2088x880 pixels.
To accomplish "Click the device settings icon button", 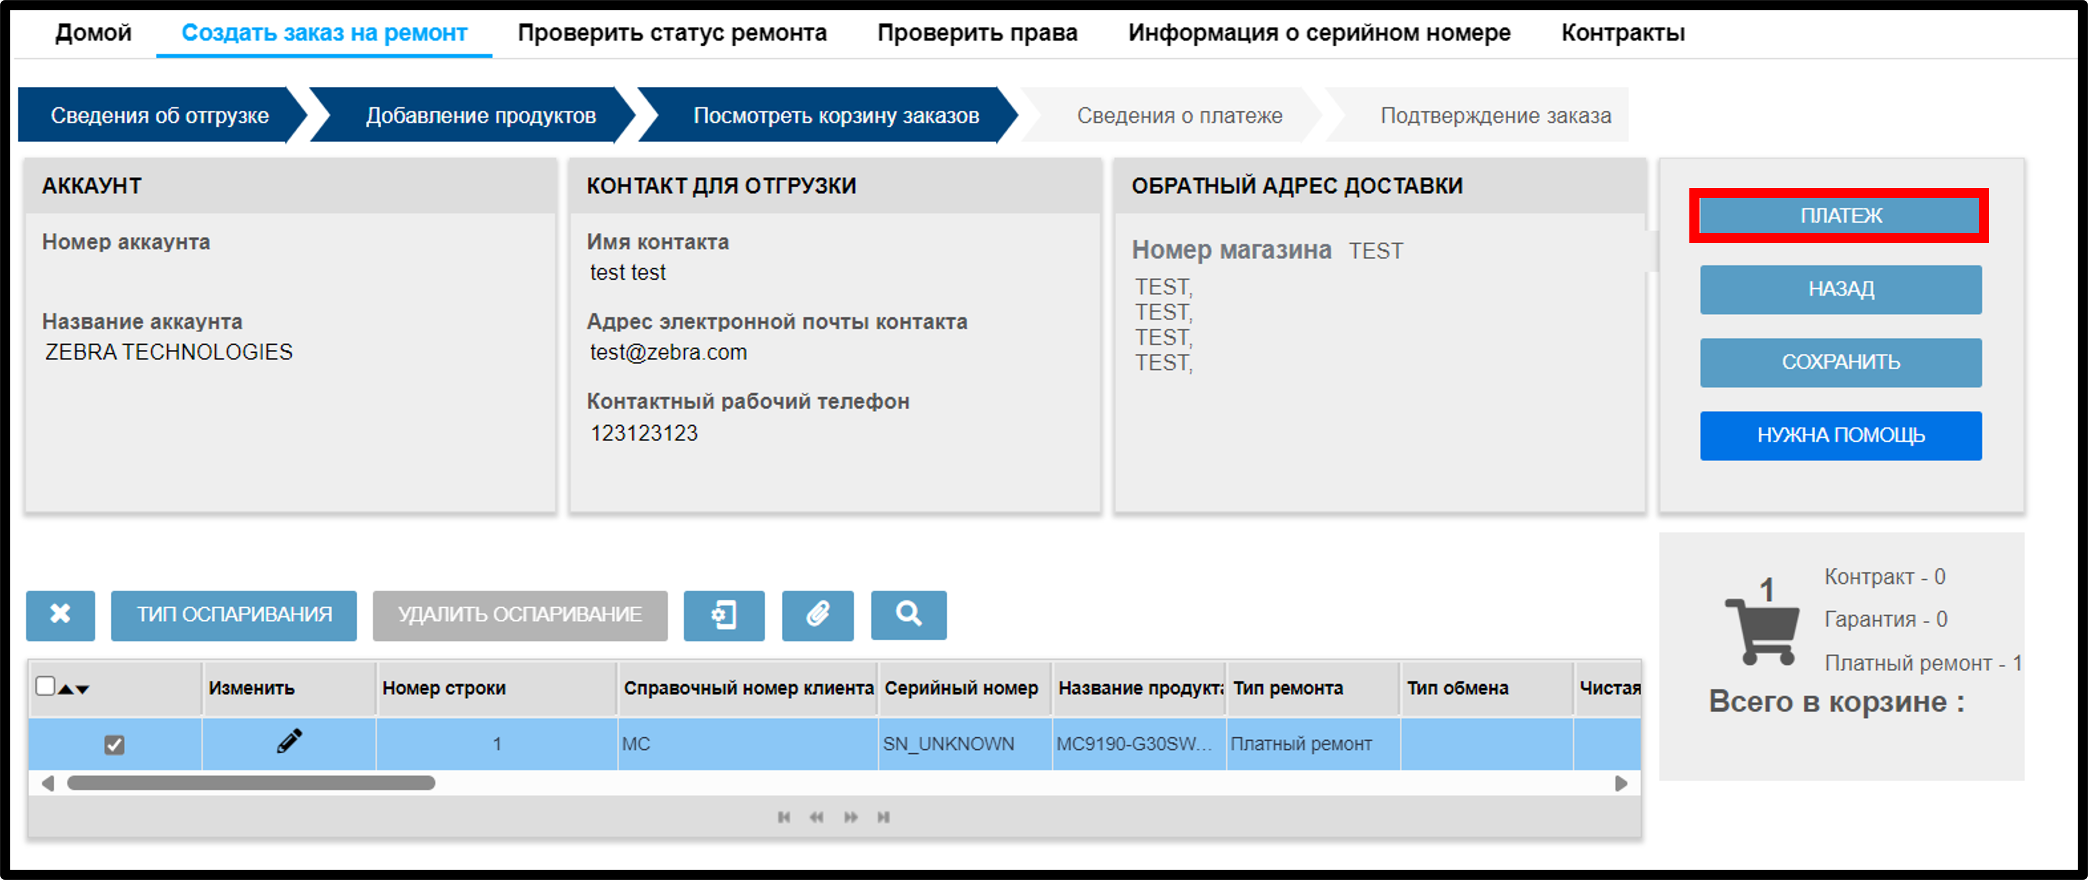I will (x=724, y=615).
